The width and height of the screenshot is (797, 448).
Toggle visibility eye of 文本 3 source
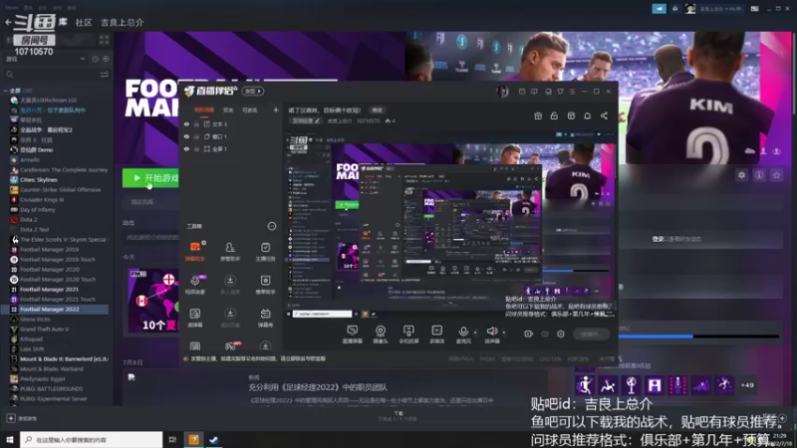coord(186,123)
